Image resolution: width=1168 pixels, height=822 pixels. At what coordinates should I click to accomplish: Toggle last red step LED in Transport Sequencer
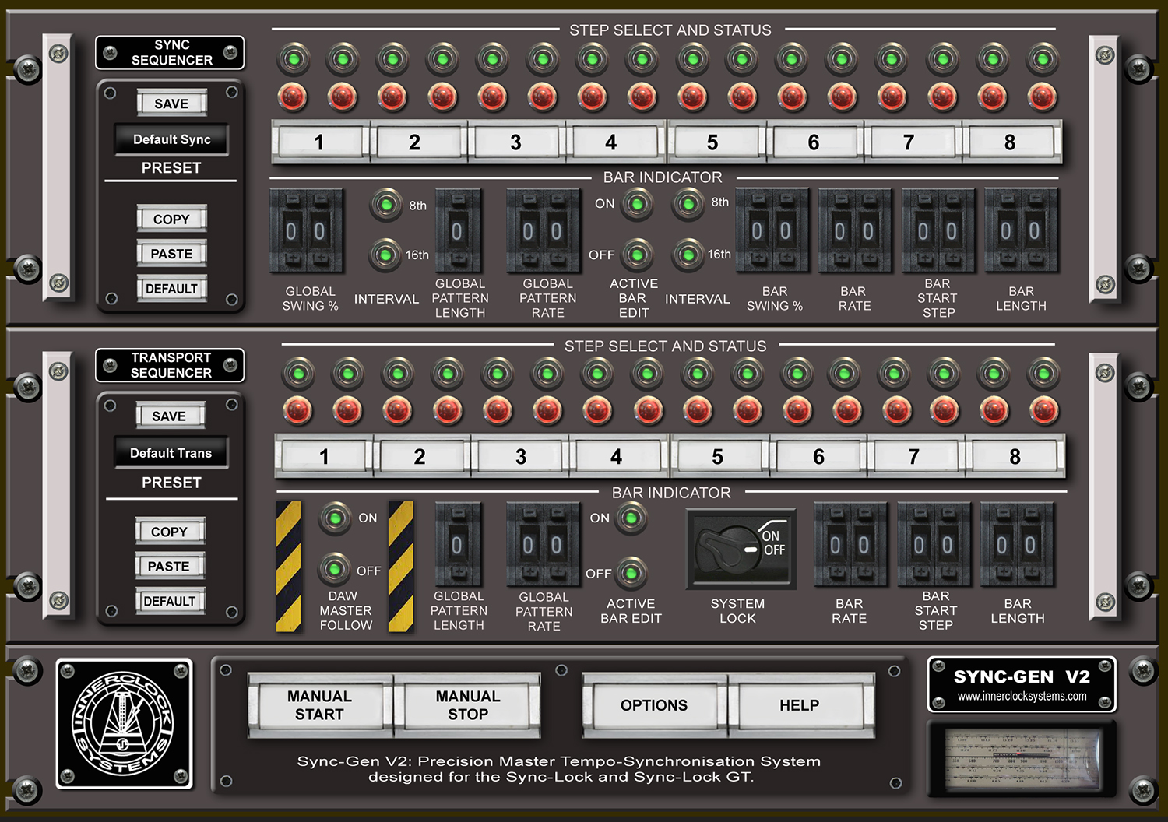point(1043,410)
